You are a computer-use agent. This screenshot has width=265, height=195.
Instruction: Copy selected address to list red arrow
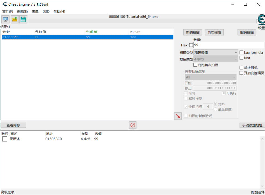(x=178, y=116)
